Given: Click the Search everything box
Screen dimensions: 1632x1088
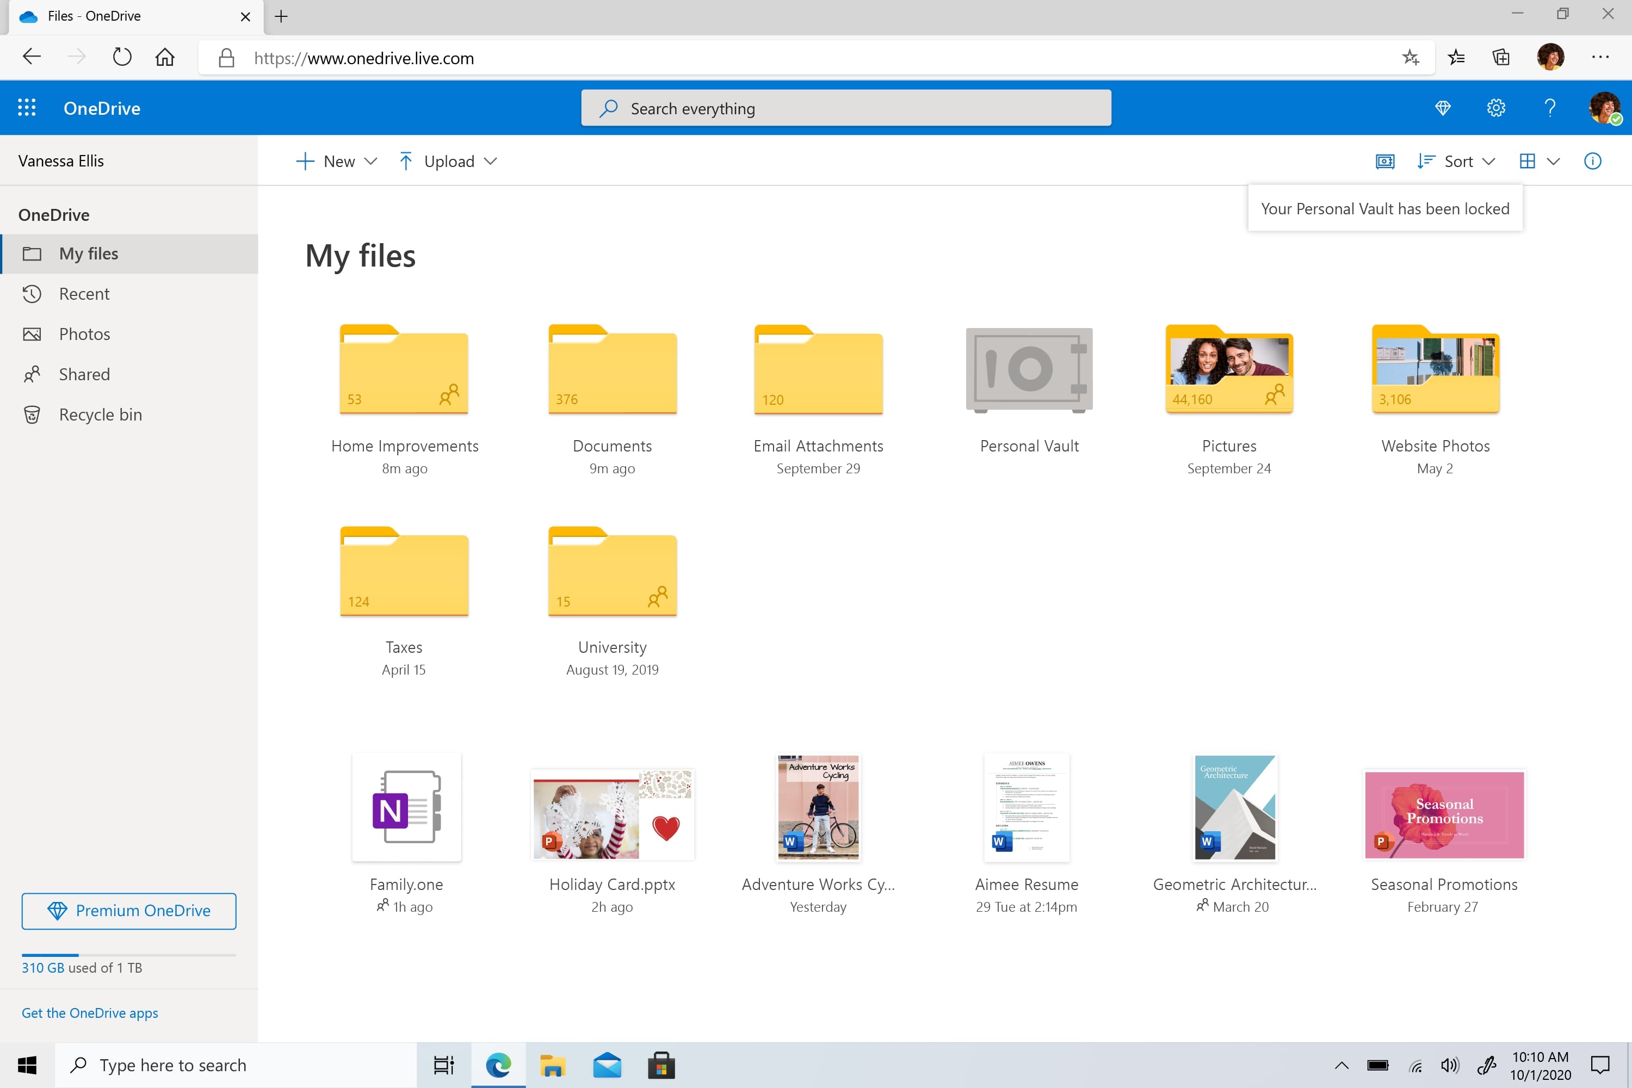Looking at the screenshot, I should click(846, 108).
